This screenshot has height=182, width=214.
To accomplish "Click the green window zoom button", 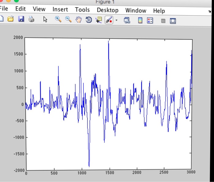I will click(x=17, y=1).
